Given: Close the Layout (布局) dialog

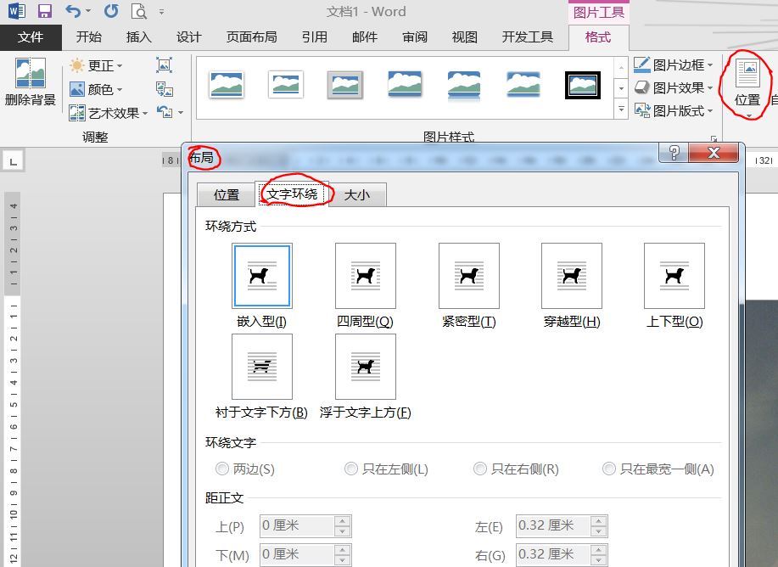Looking at the screenshot, I should [x=714, y=153].
